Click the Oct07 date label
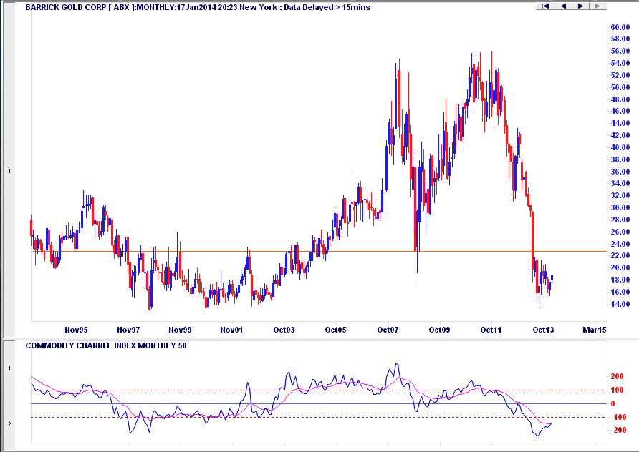The image size is (639, 452). 388,330
